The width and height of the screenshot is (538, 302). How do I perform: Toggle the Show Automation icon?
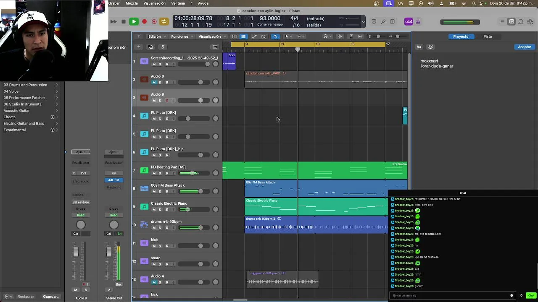254,36
